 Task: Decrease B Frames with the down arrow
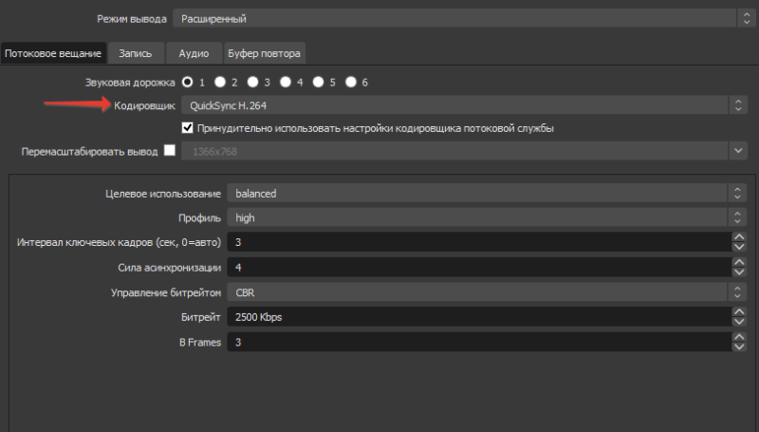tap(739, 347)
